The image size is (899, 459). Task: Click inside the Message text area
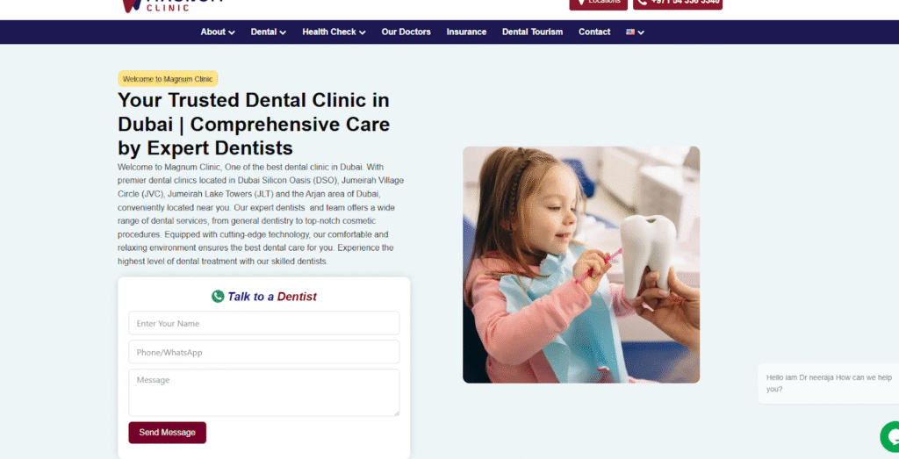(263, 392)
